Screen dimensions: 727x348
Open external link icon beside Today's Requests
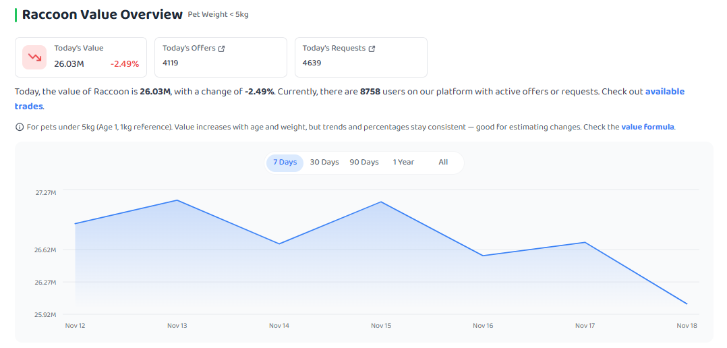coord(372,49)
